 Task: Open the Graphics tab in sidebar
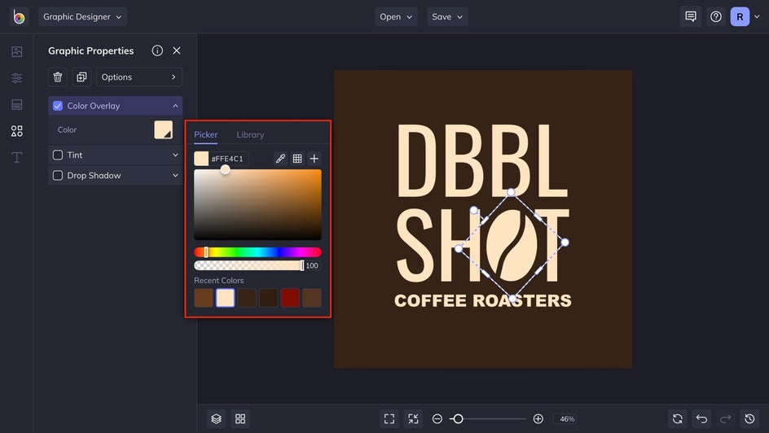[x=16, y=131]
